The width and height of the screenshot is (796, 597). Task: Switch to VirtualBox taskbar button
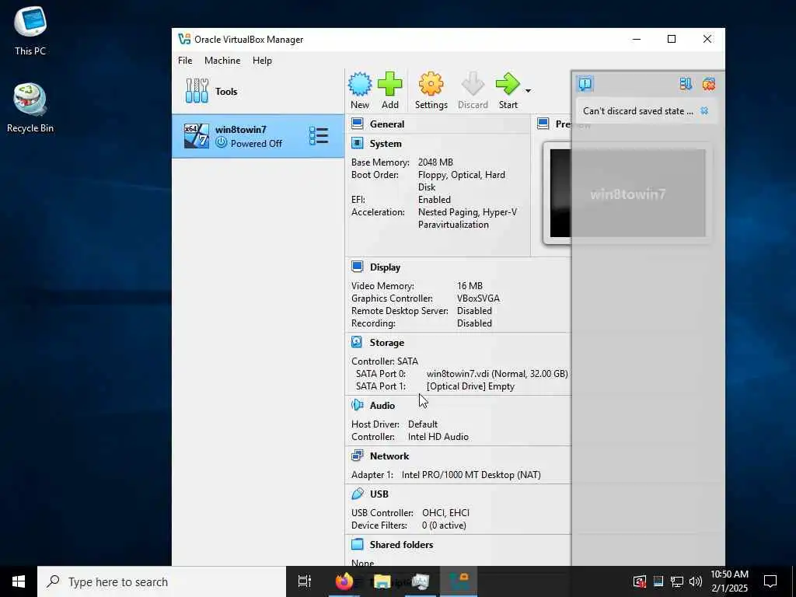click(459, 581)
